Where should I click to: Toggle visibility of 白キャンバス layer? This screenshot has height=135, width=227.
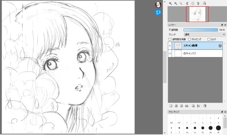coord(170,53)
